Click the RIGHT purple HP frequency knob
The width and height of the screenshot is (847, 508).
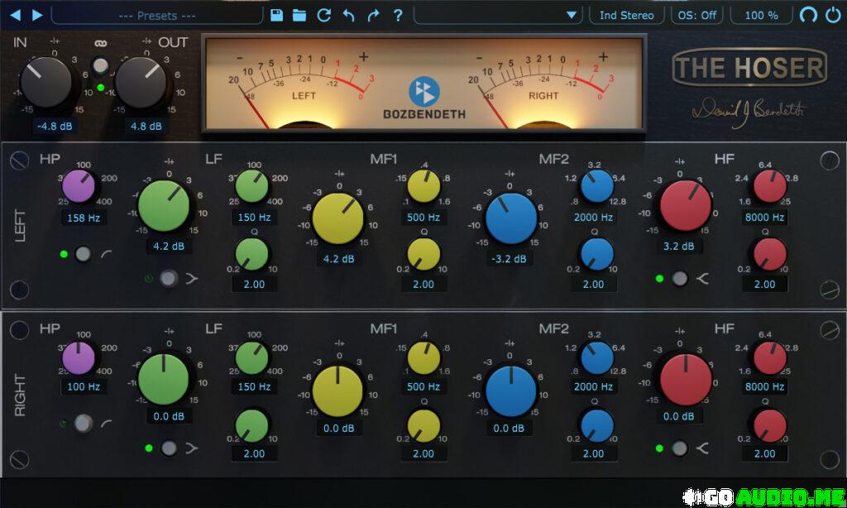79,357
